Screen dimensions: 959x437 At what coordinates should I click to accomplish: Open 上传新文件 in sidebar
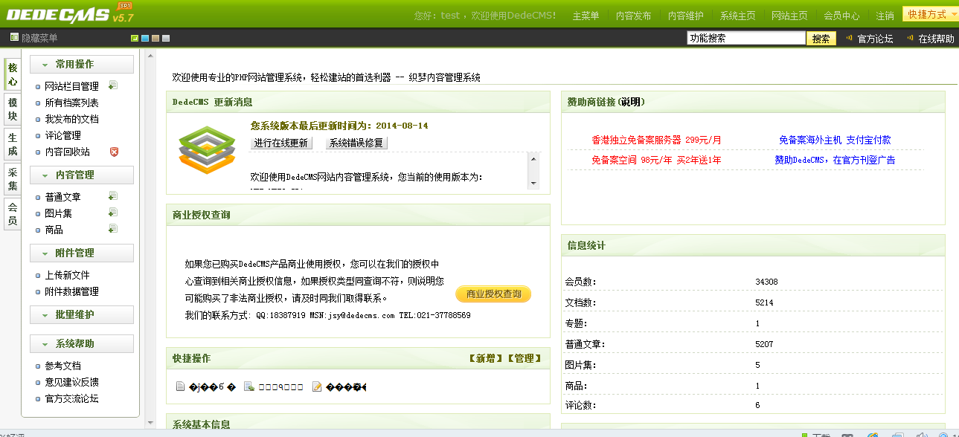coord(67,275)
